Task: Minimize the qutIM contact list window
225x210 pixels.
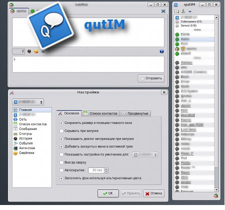Action: [202, 4]
